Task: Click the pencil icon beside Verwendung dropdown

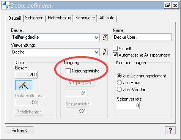Action: 105,52
